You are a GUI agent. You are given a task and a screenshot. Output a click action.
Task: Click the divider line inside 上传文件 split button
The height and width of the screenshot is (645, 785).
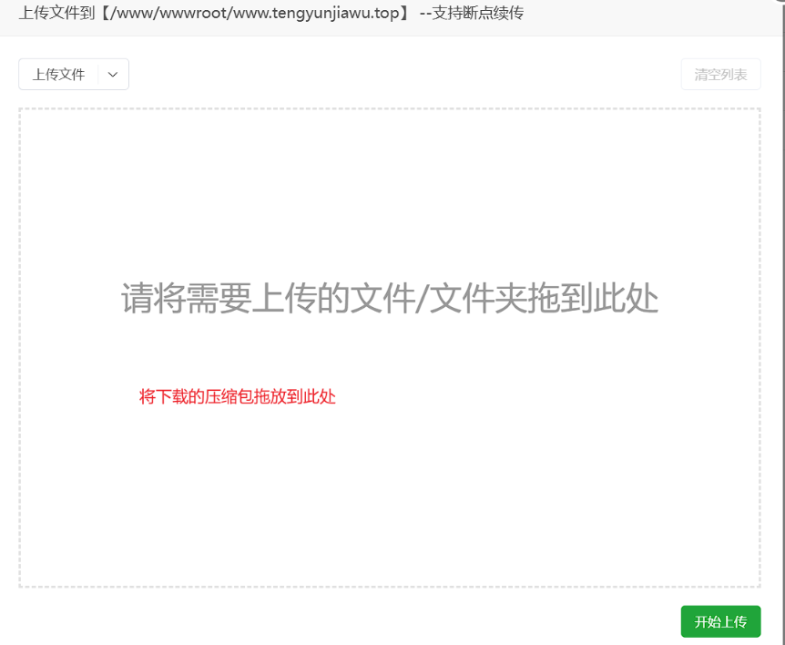(x=98, y=75)
